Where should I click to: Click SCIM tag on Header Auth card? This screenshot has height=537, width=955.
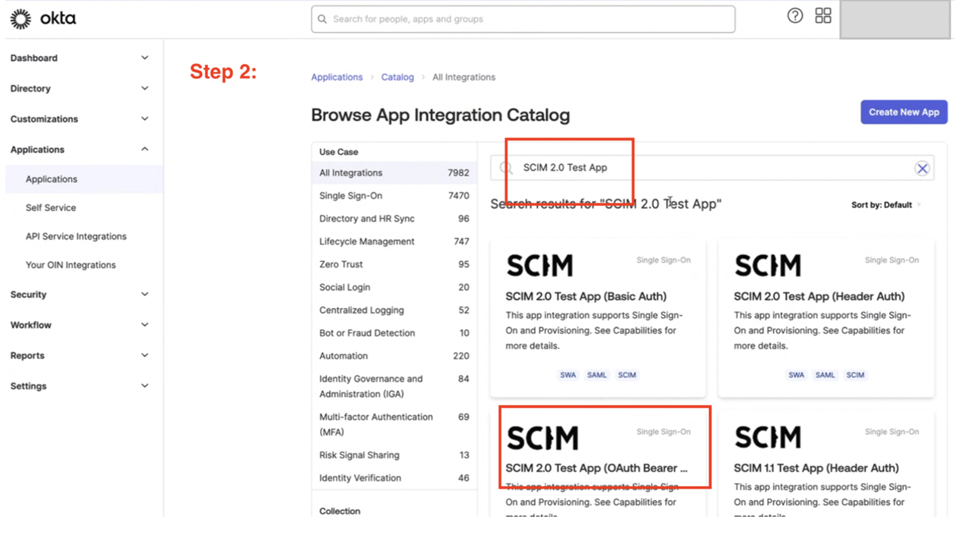point(855,375)
